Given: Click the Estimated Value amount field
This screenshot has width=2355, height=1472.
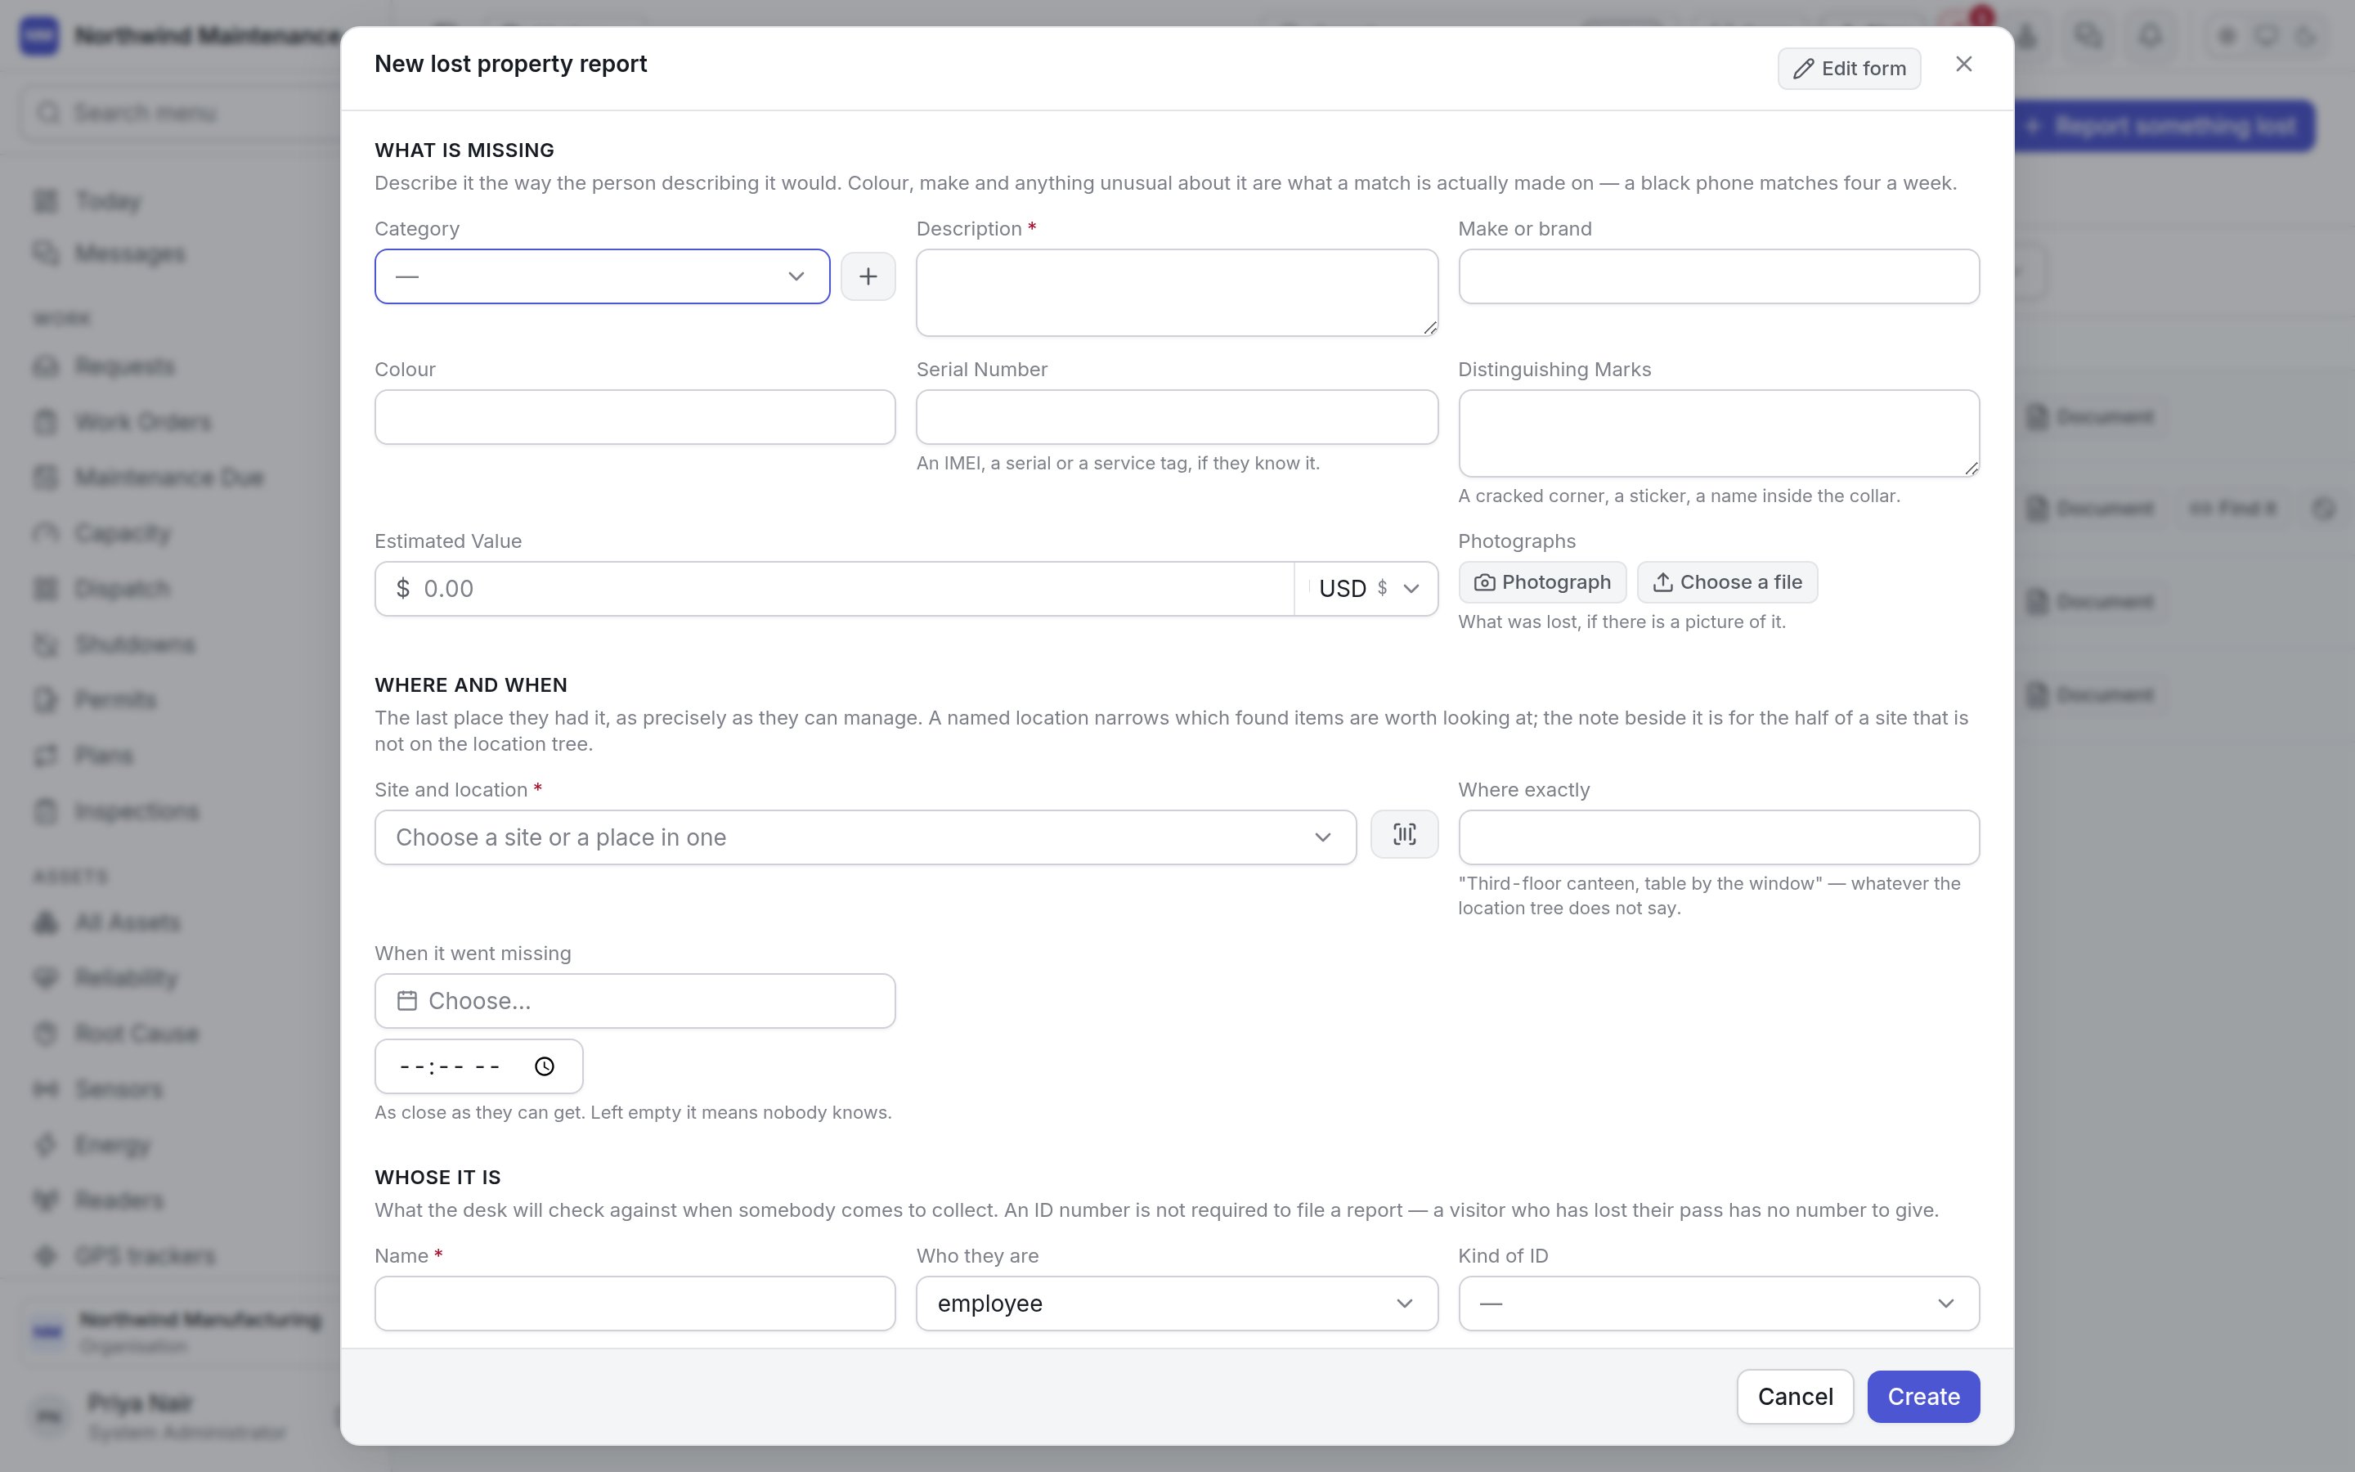Looking at the screenshot, I should tap(834, 588).
